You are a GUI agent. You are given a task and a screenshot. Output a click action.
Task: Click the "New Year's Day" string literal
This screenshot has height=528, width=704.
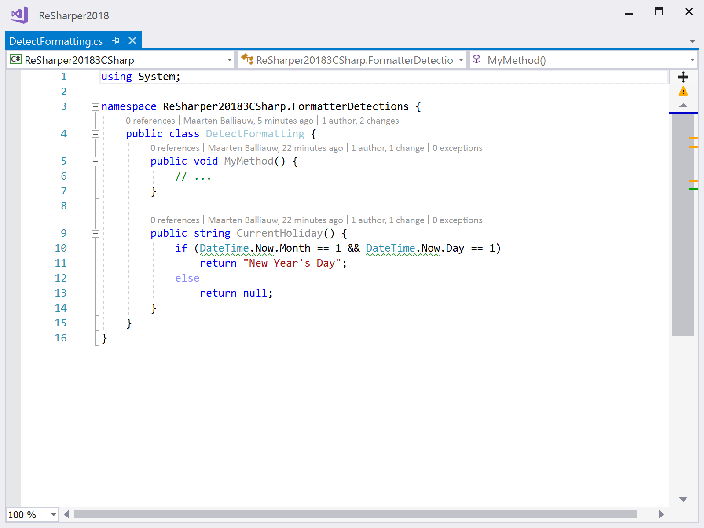click(x=292, y=263)
